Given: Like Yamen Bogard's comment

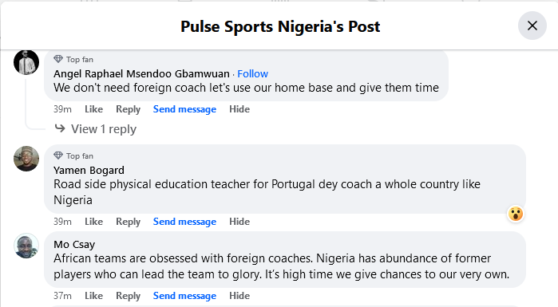Looking at the screenshot, I should click(x=93, y=222).
